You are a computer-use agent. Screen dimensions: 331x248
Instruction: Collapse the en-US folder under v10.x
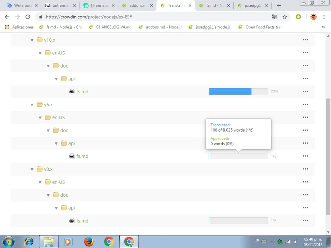pyautogui.click(x=40, y=53)
